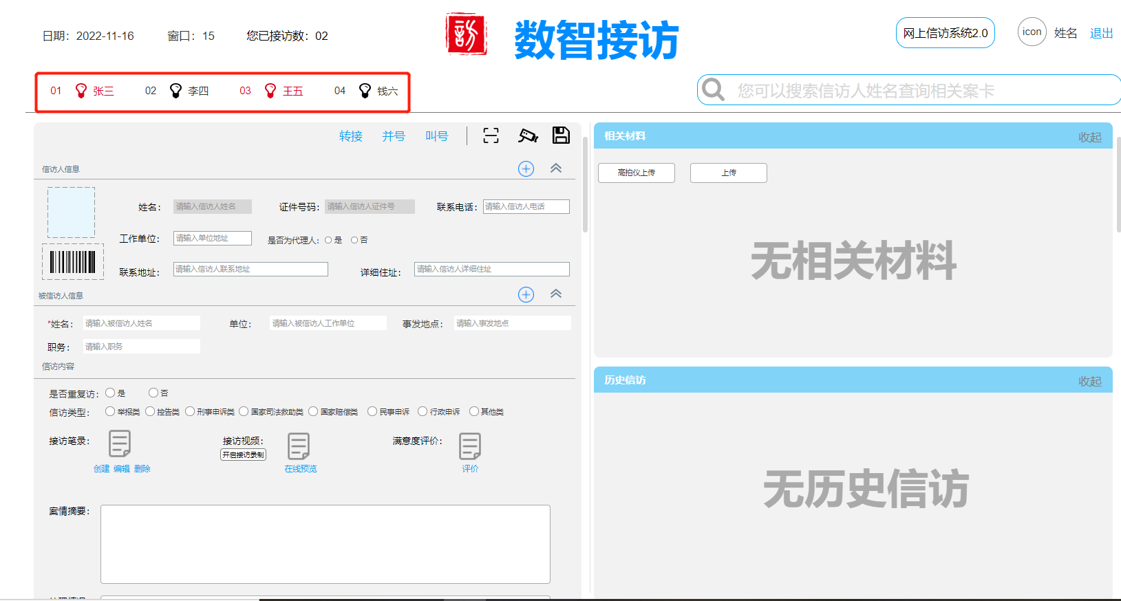Click the 编辑 link under 接访笔录
Viewport: 1121px width, 601px height.
tap(122, 468)
